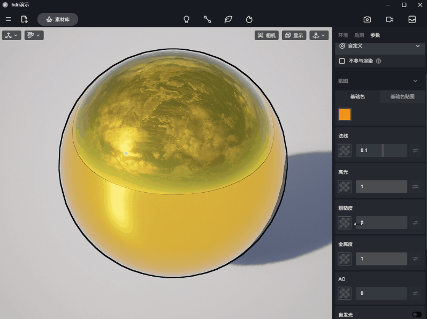The image size is (427, 319).
Task: Open the hamburger menu in the toolbar
Action: click(x=8, y=19)
